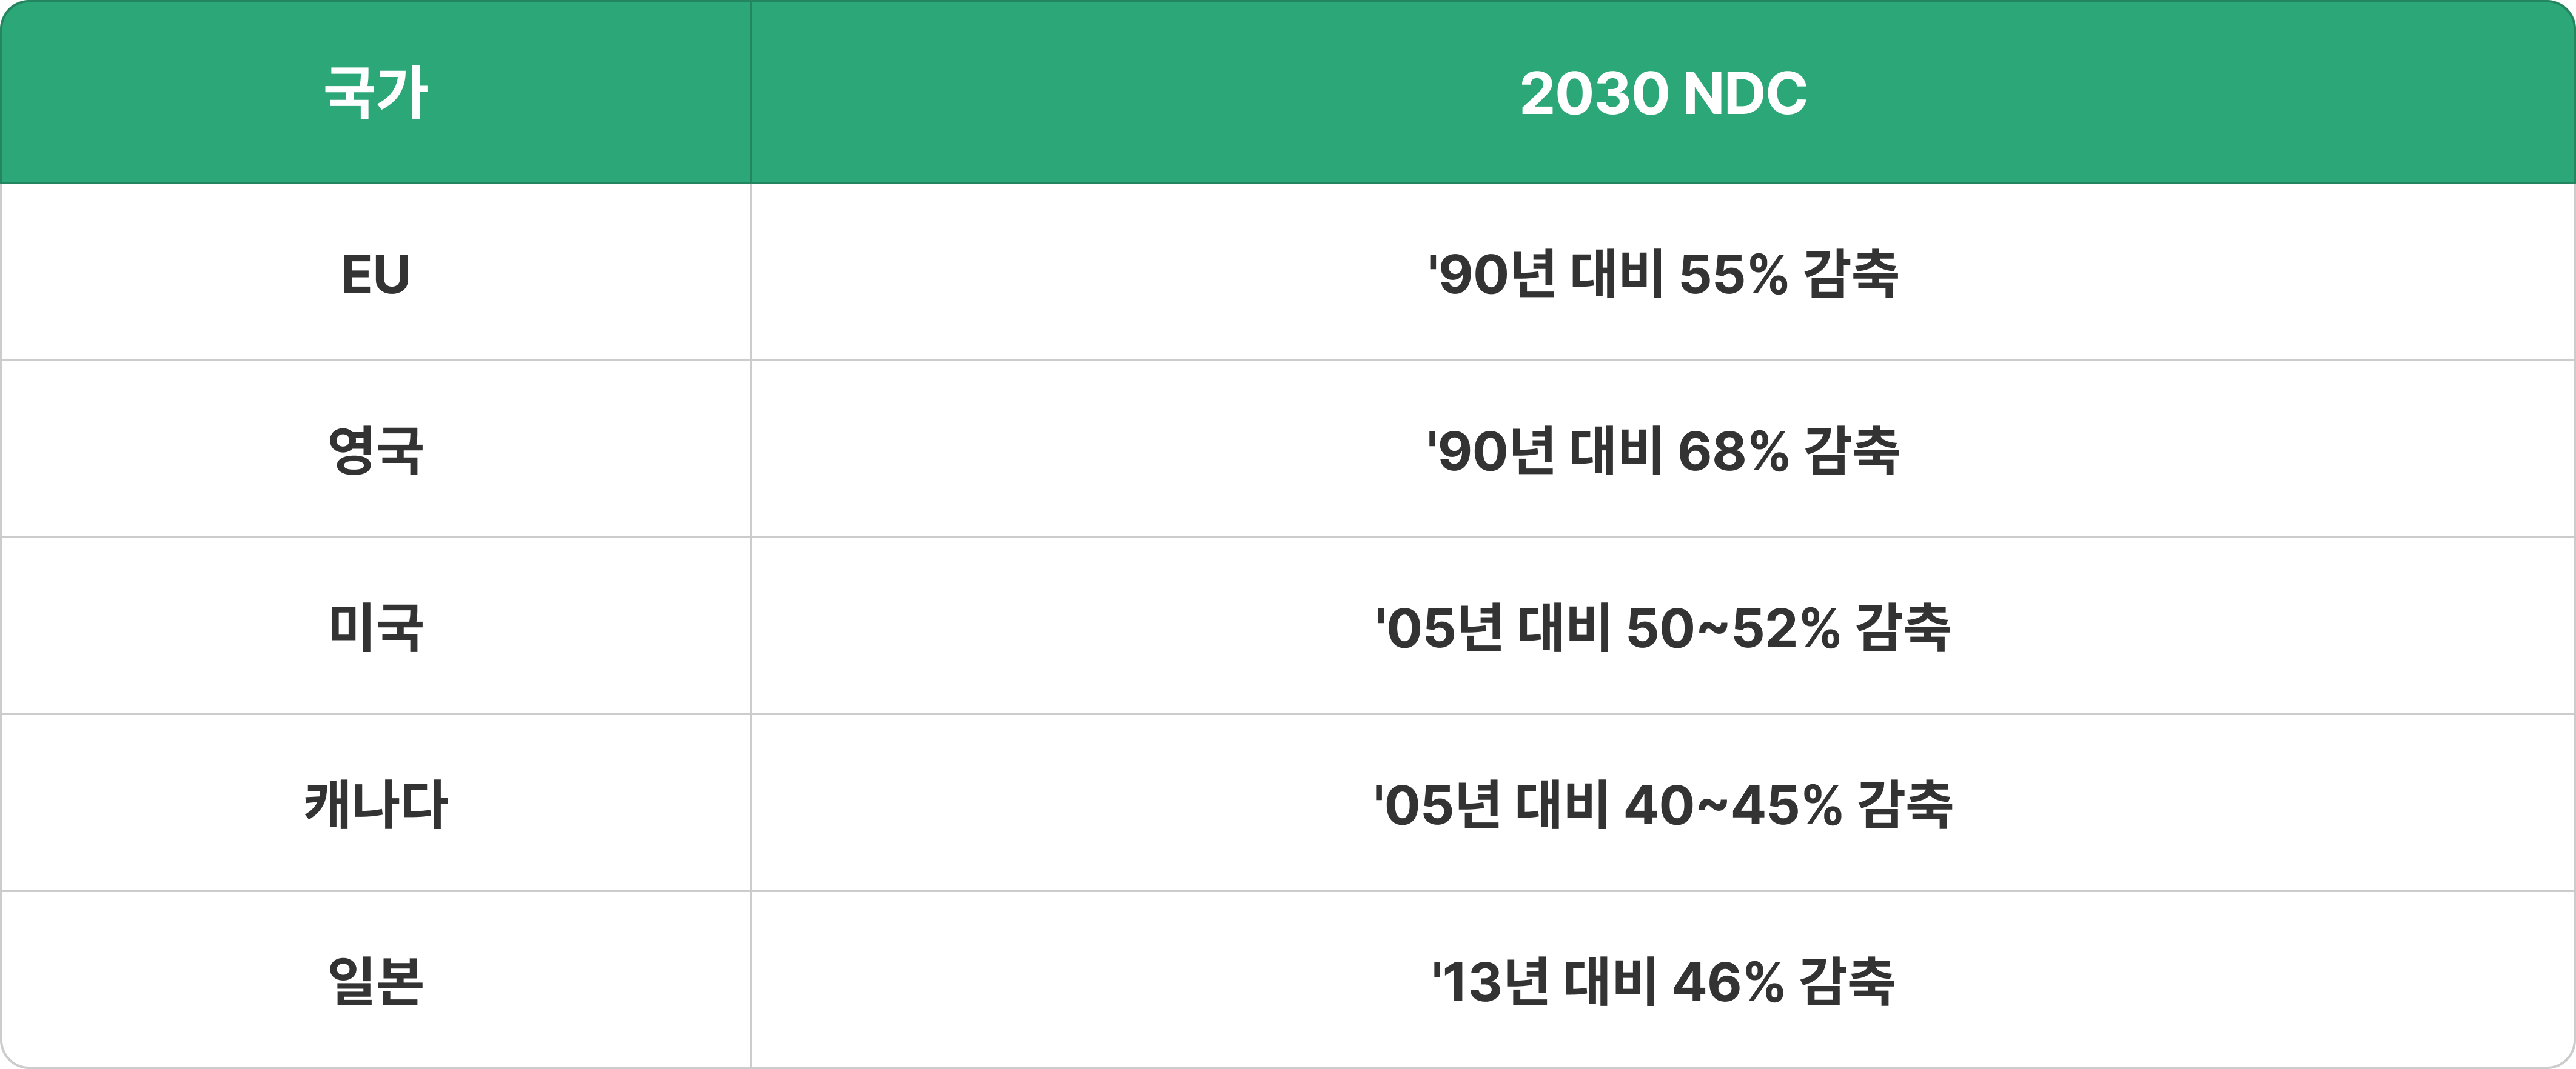Click the 2030 NDC column header
Viewport: 2576px width, 1069px height.
tap(1662, 94)
